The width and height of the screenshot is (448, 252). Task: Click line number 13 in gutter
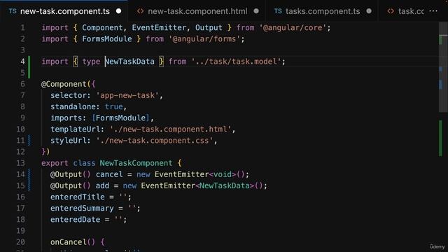pos(20,163)
